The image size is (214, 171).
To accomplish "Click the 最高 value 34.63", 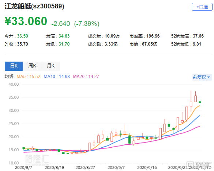I will pyautogui.click(x=64, y=36).
